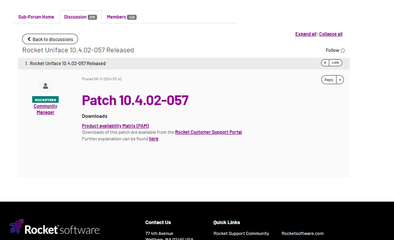
Task: Click the 'Downloads' subheading
Action: click(x=94, y=116)
